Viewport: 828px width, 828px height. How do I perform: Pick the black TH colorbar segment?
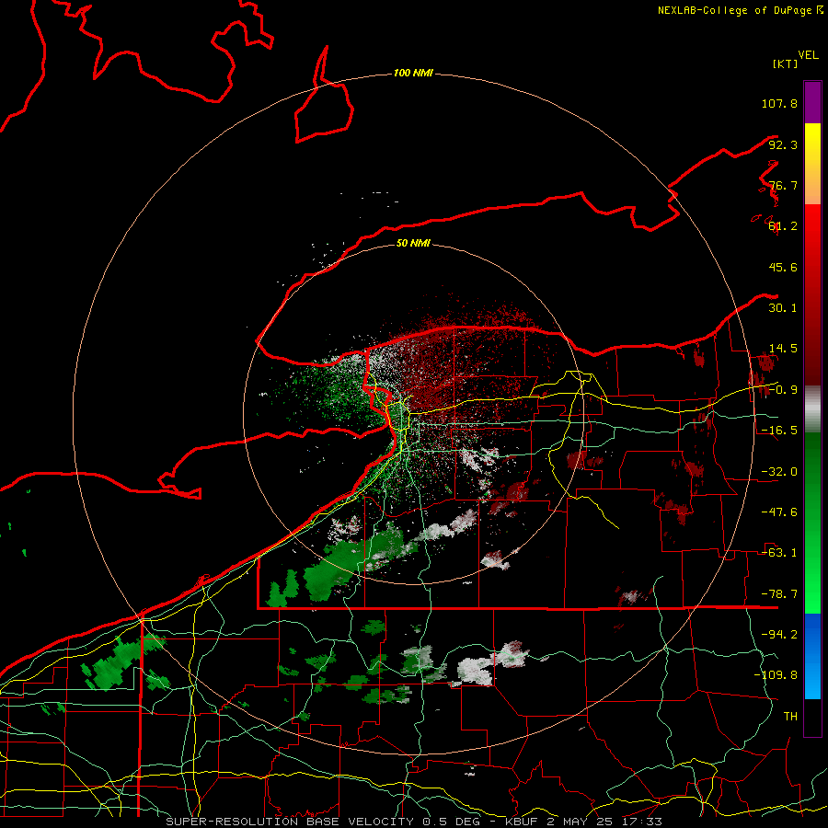click(812, 717)
